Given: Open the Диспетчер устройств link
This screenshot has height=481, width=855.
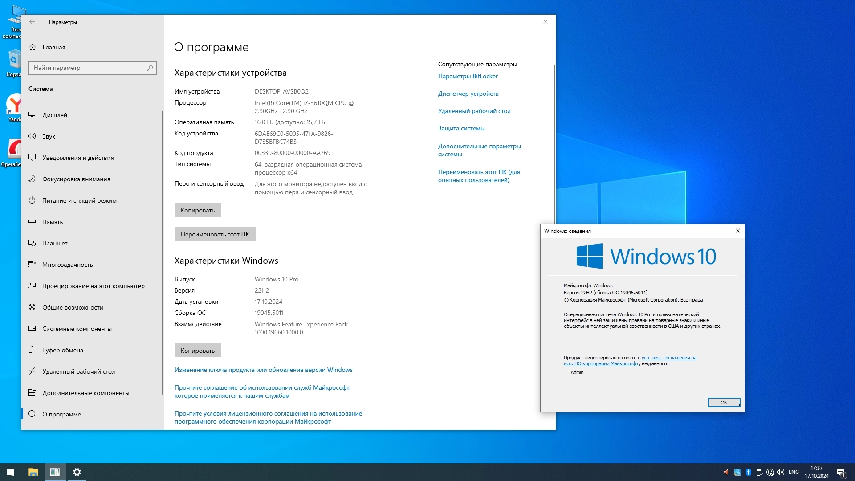Looking at the screenshot, I should point(468,94).
